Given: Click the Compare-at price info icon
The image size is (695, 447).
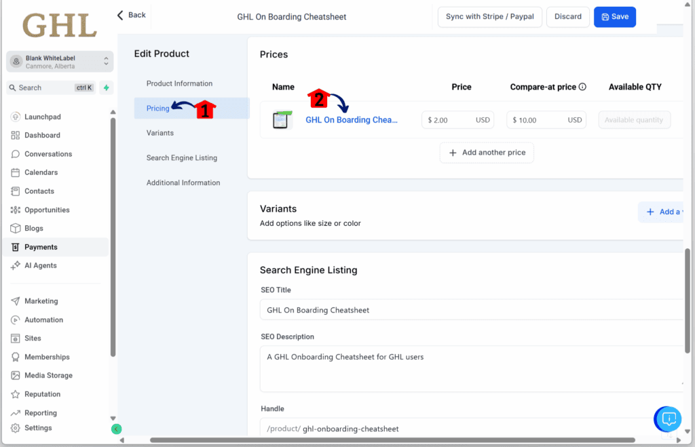Looking at the screenshot, I should coord(582,87).
